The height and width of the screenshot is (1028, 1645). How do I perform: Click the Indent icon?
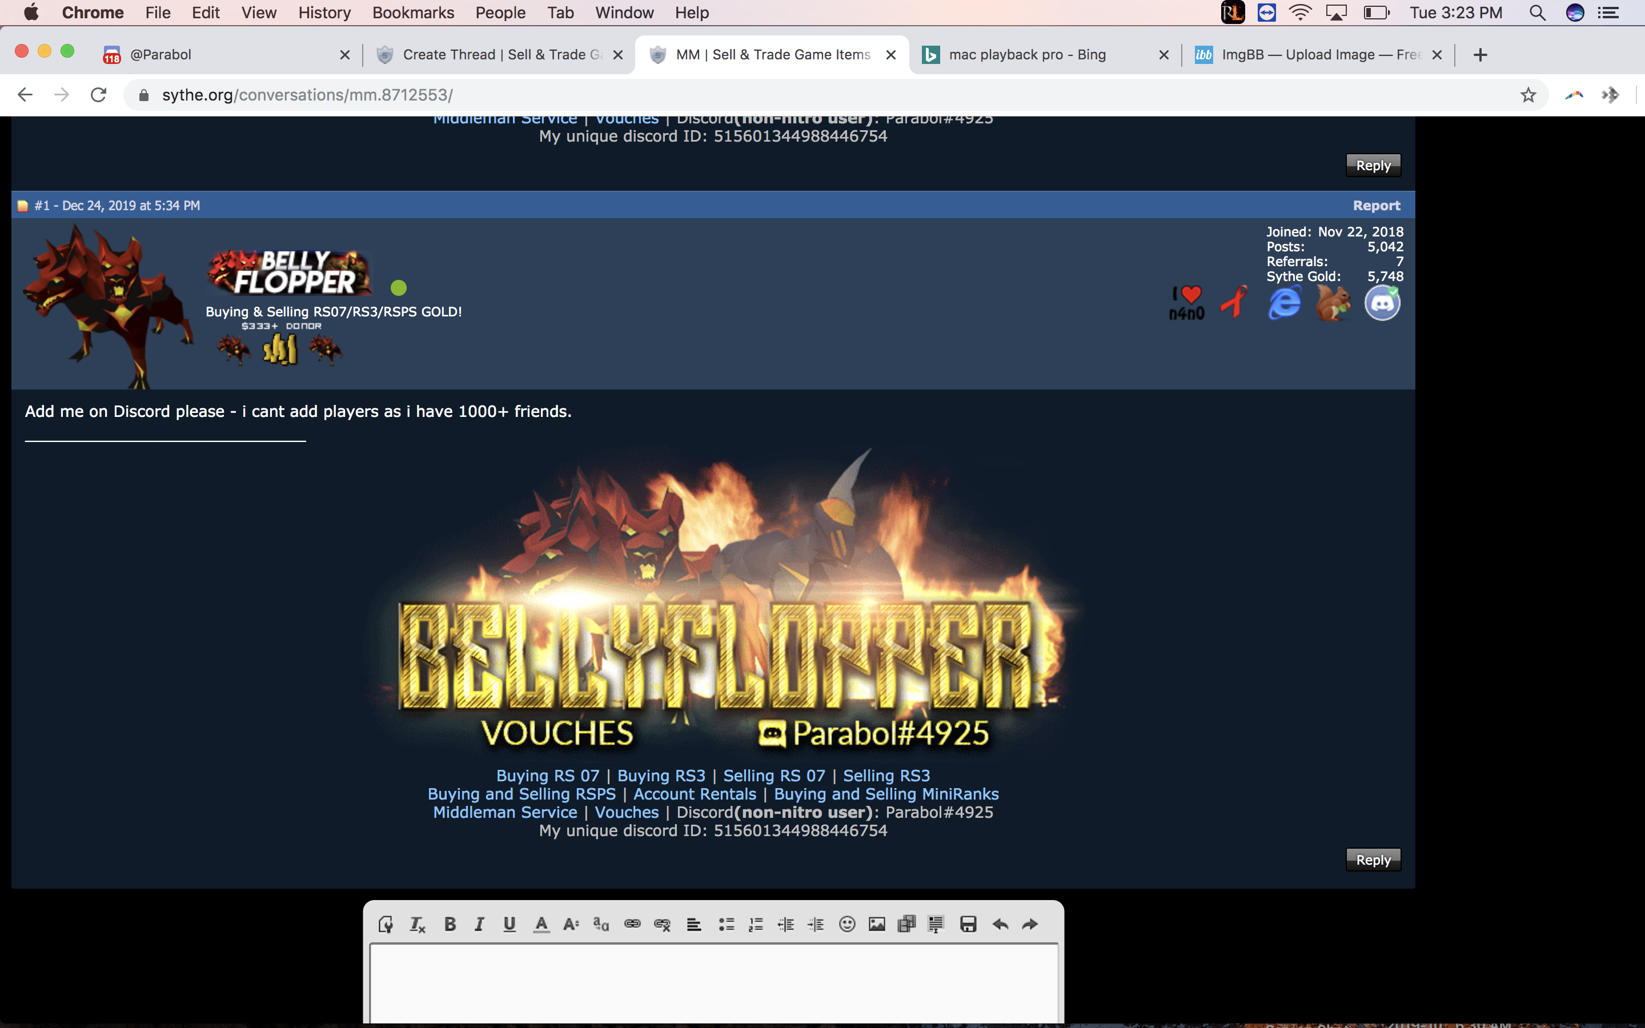[816, 924]
